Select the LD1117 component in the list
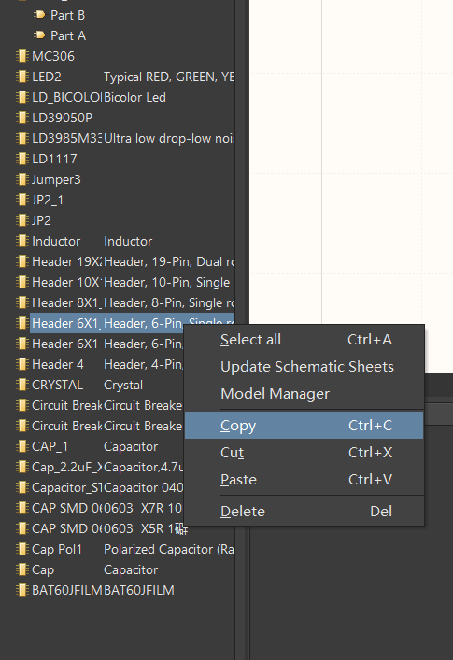Viewport: 453px width, 660px height. tap(124, 159)
